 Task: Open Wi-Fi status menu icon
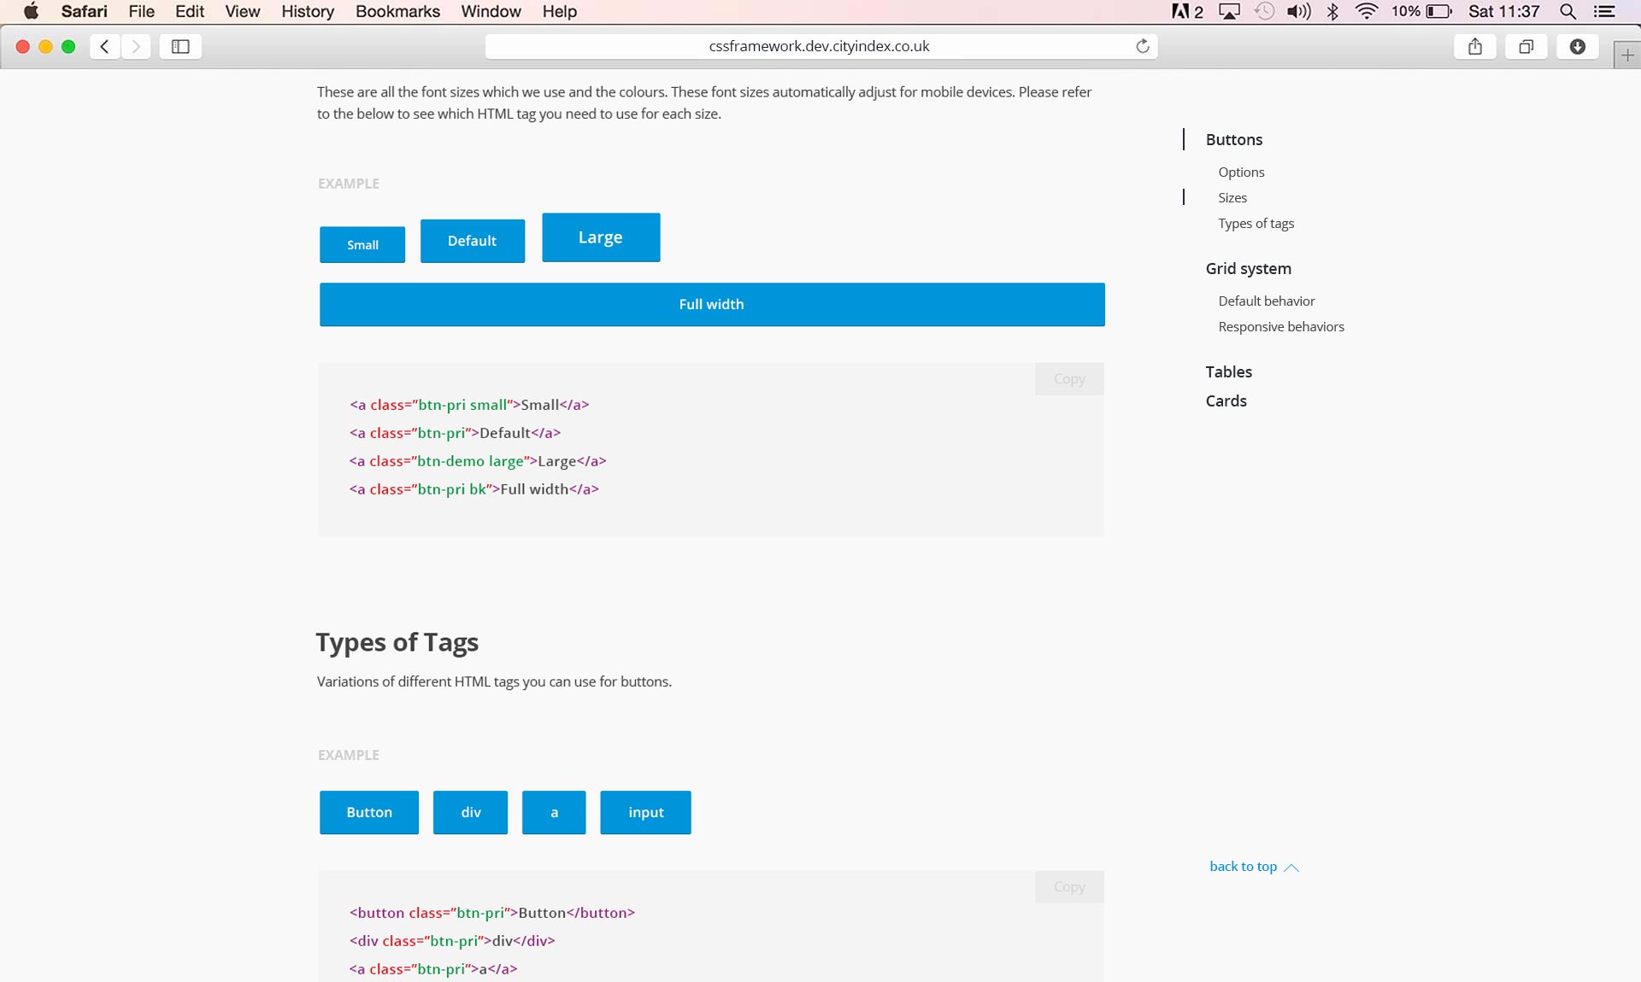[x=1366, y=11]
